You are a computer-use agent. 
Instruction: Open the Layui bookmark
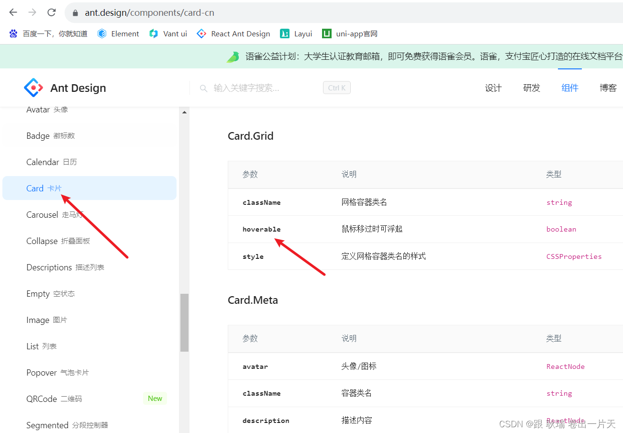click(296, 33)
